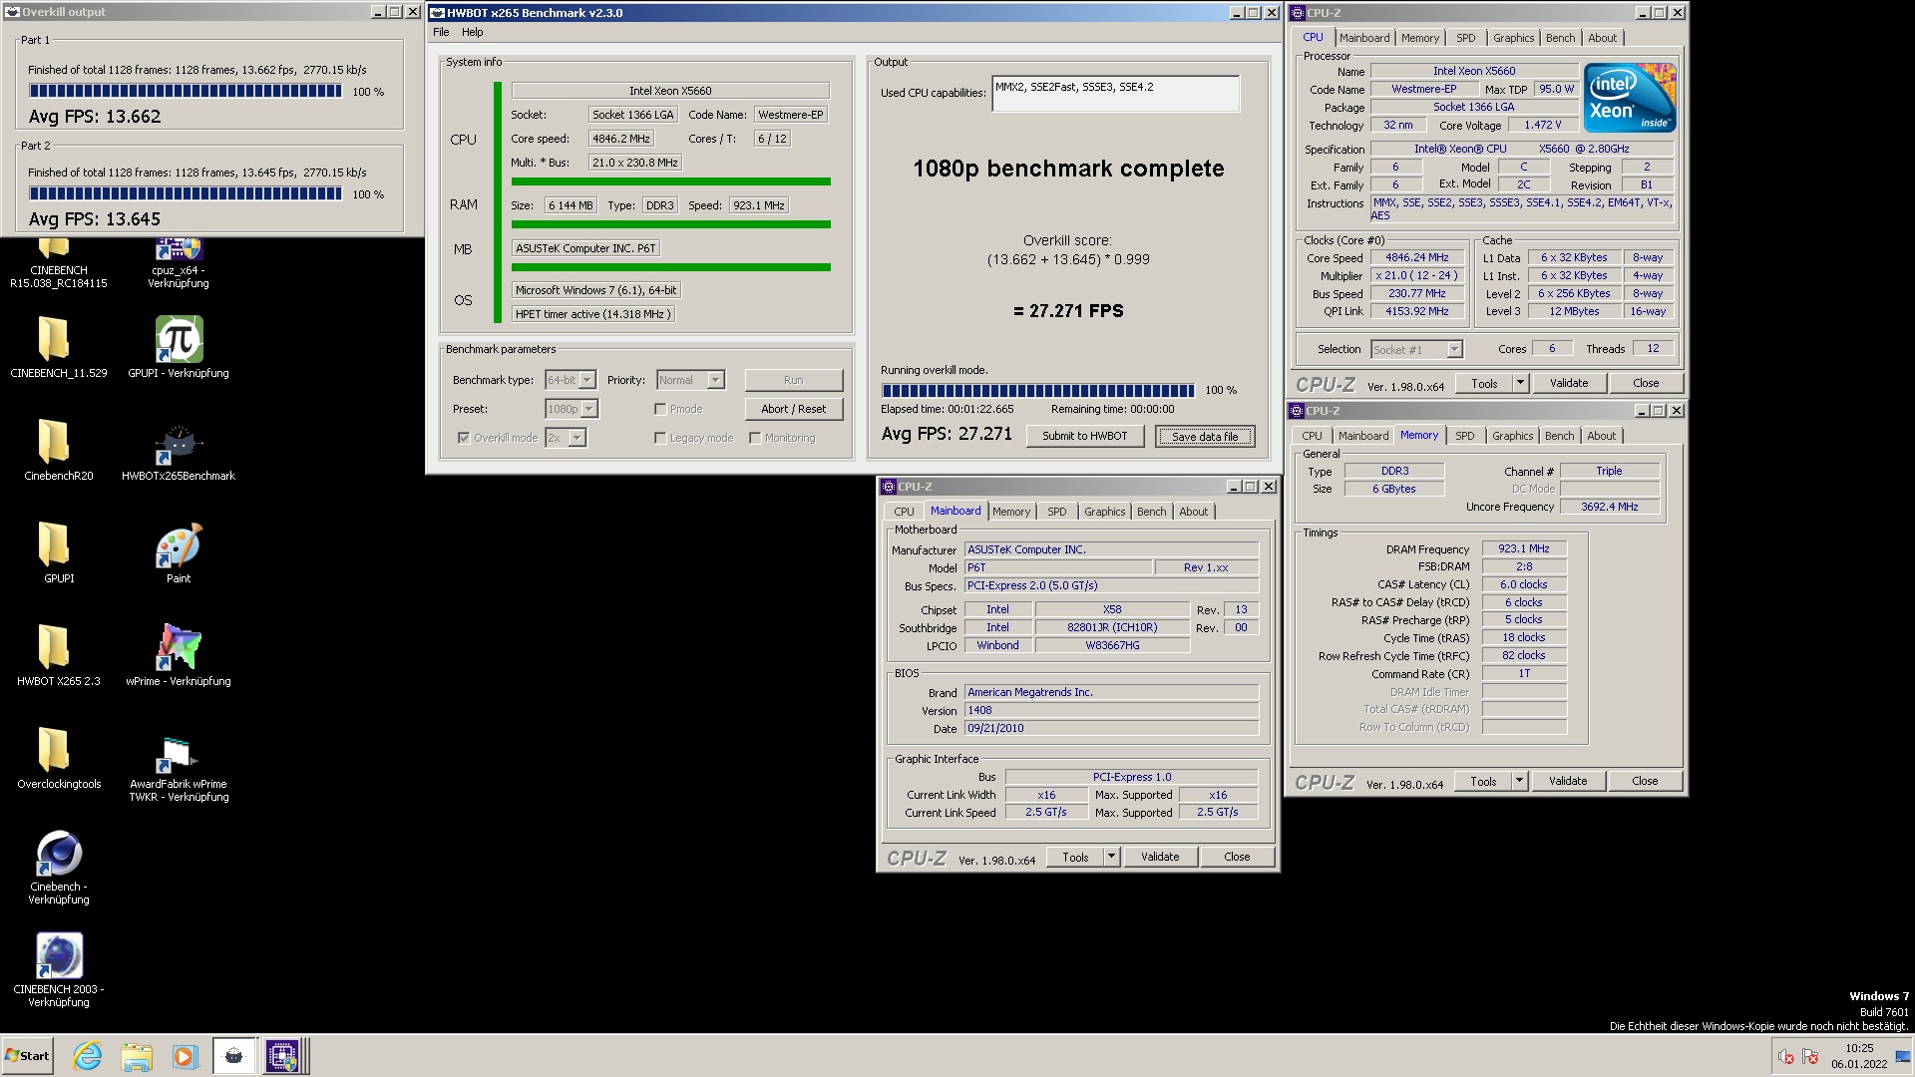1915x1077 pixels.
Task: Click the HWBOT x265 title bar icon
Action: coord(437,13)
